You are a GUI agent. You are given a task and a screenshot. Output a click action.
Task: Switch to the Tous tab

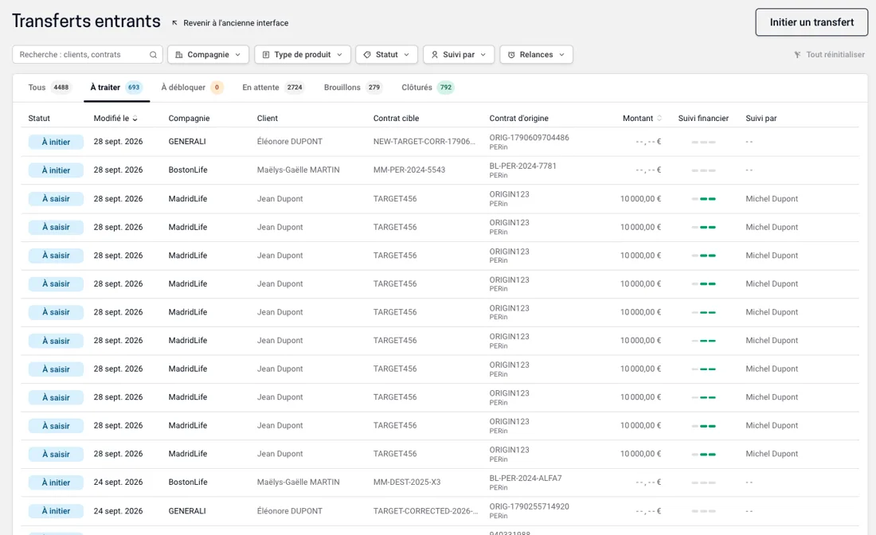[49, 87]
